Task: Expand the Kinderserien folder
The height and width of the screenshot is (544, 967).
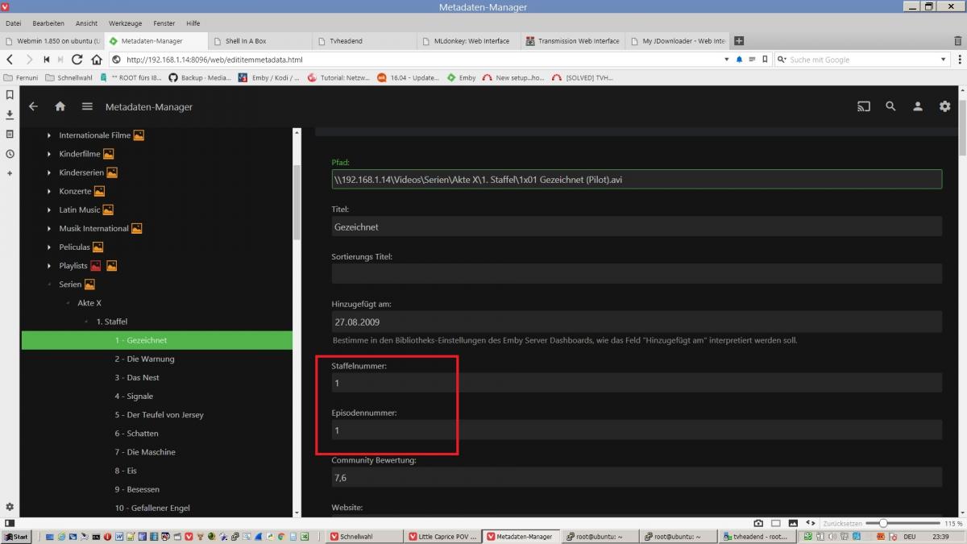Action: pyautogui.click(x=49, y=172)
